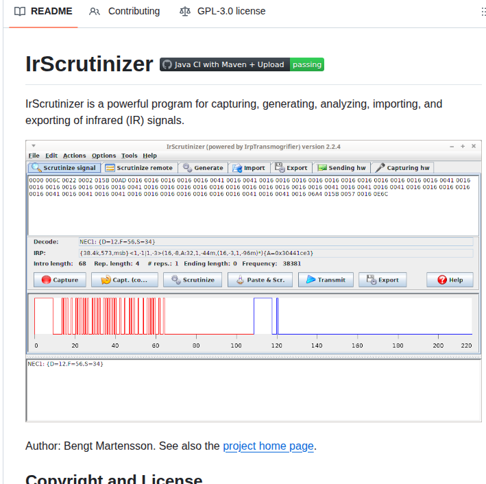Image resolution: width=486 pixels, height=484 pixels.
Task: Select the Capturing hw tab
Action: [x=402, y=168]
